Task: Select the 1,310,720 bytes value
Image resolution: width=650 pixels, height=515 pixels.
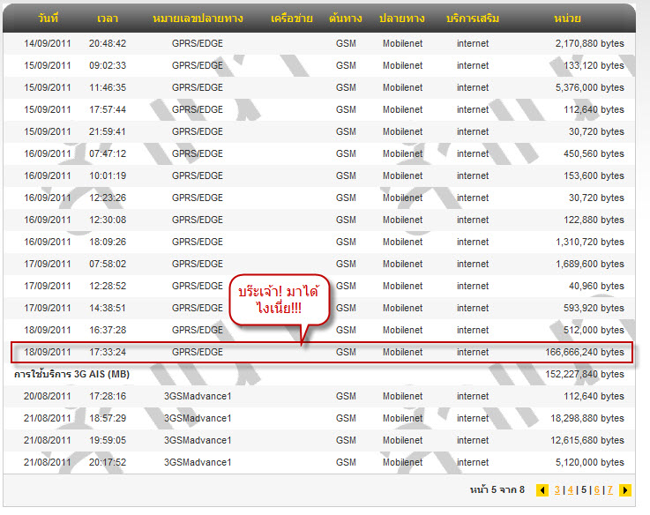Action: pos(589,242)
